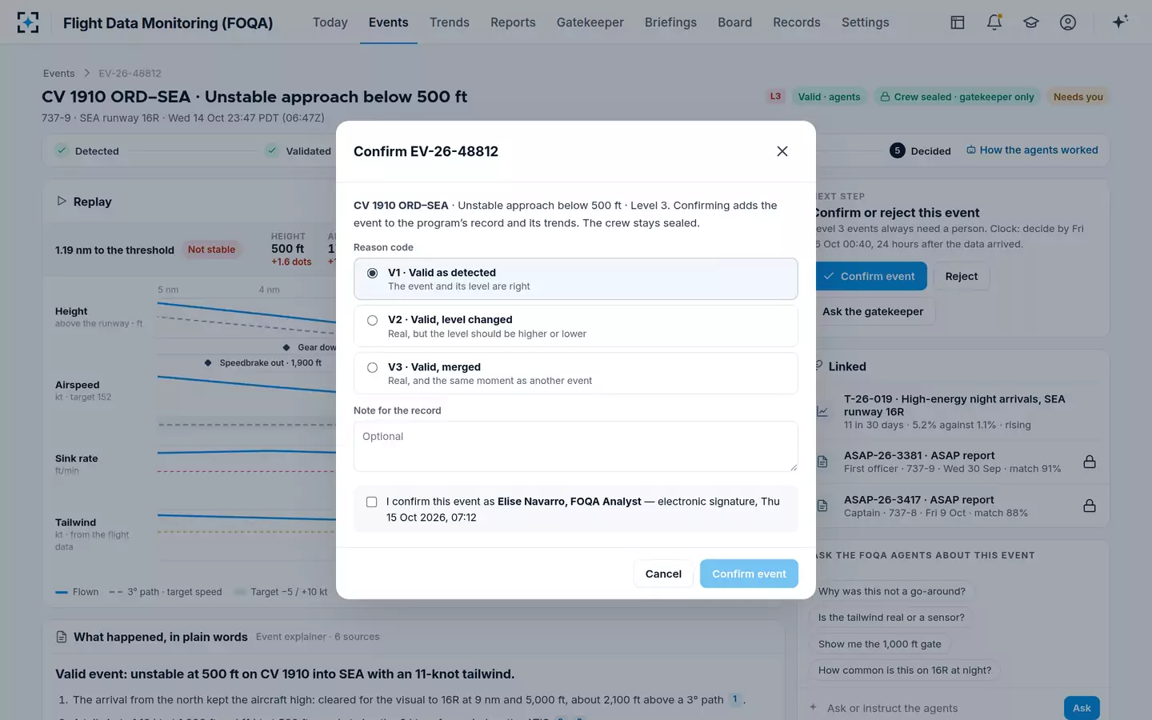The image size is (1152, 720).
Task: Click 'Show me the 1,000 ft gate' suggestion
Action: coord(879,644)
